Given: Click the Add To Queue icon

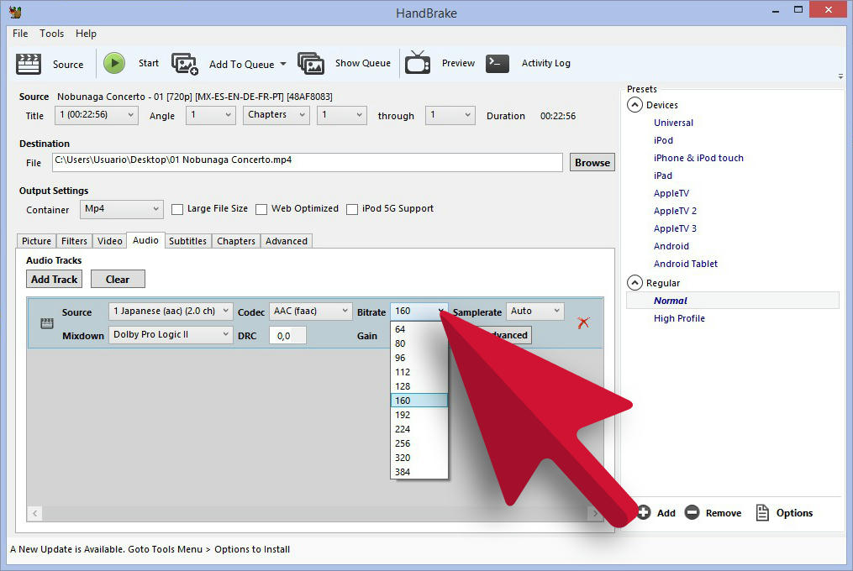Looking at the screenshot, I should click(185, 64).
